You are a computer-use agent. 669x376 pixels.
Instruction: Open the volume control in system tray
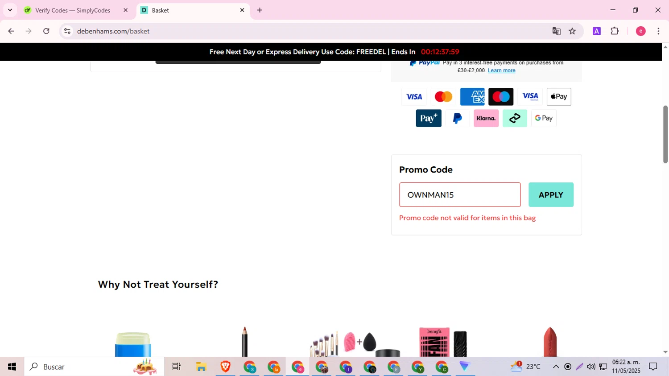(x=591, y=367)
